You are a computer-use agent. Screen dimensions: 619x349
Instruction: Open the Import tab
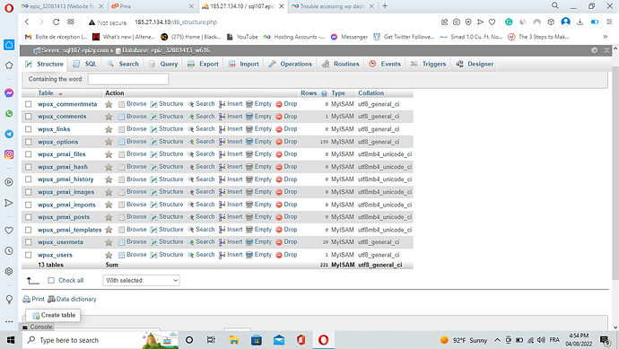[244, 64]
